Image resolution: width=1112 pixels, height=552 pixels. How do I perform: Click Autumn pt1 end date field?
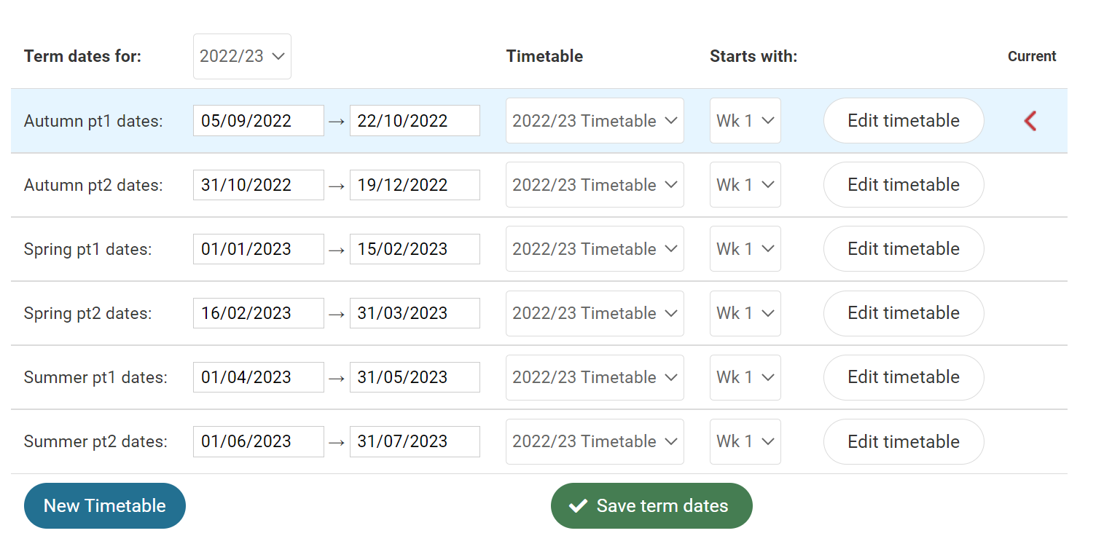(x=414, y=121)
